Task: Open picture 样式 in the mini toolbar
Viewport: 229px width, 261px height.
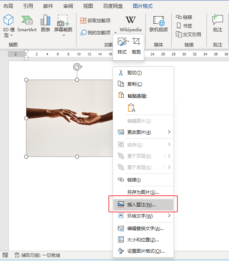Action: click(x=122, y=46)
